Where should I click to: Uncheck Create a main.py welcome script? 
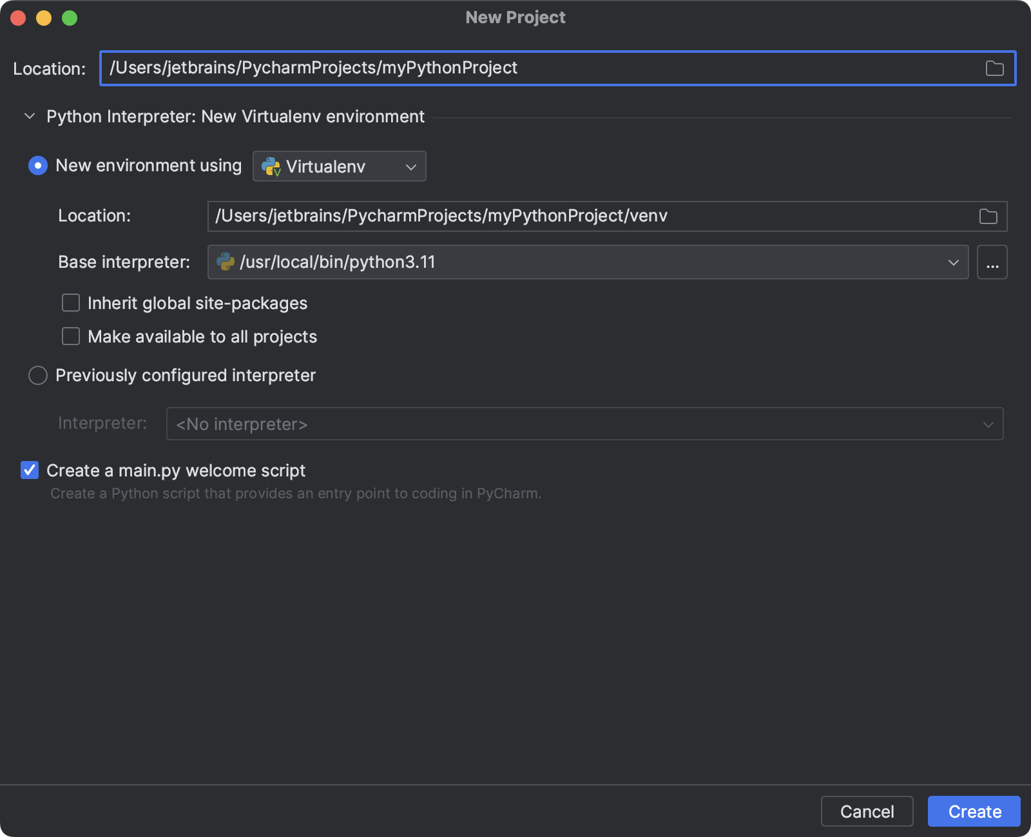pyautogui.click(x=30, y=471)
